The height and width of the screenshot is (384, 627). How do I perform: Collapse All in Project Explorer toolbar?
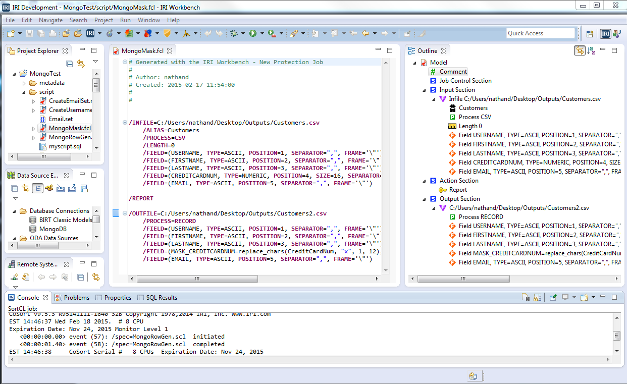[x=70, y=64]
